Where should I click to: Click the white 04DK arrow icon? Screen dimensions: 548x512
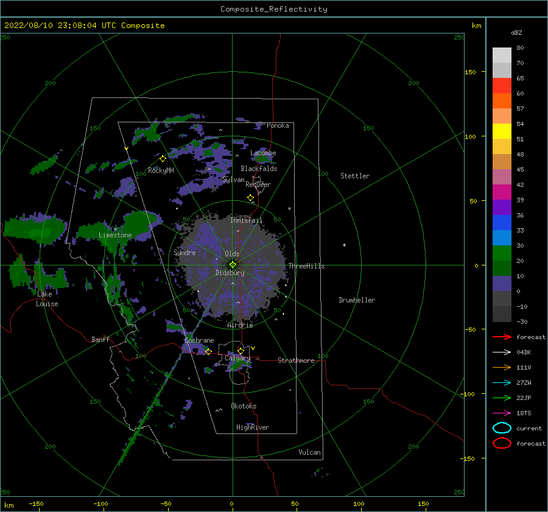coord(502,352)
